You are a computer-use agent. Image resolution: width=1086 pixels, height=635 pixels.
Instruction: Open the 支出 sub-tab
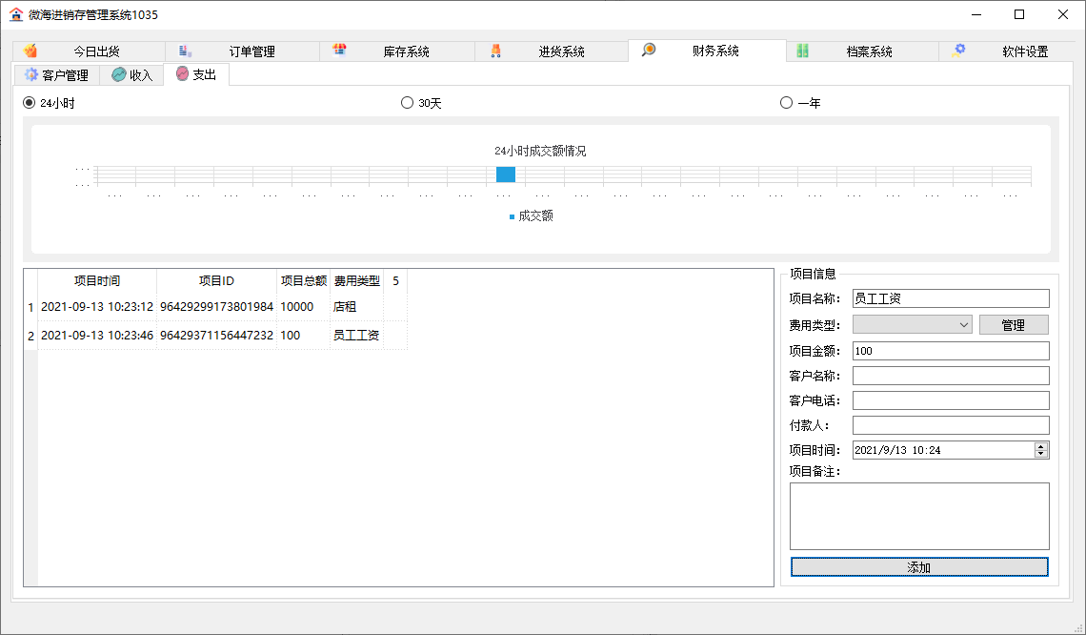[196, 74]
